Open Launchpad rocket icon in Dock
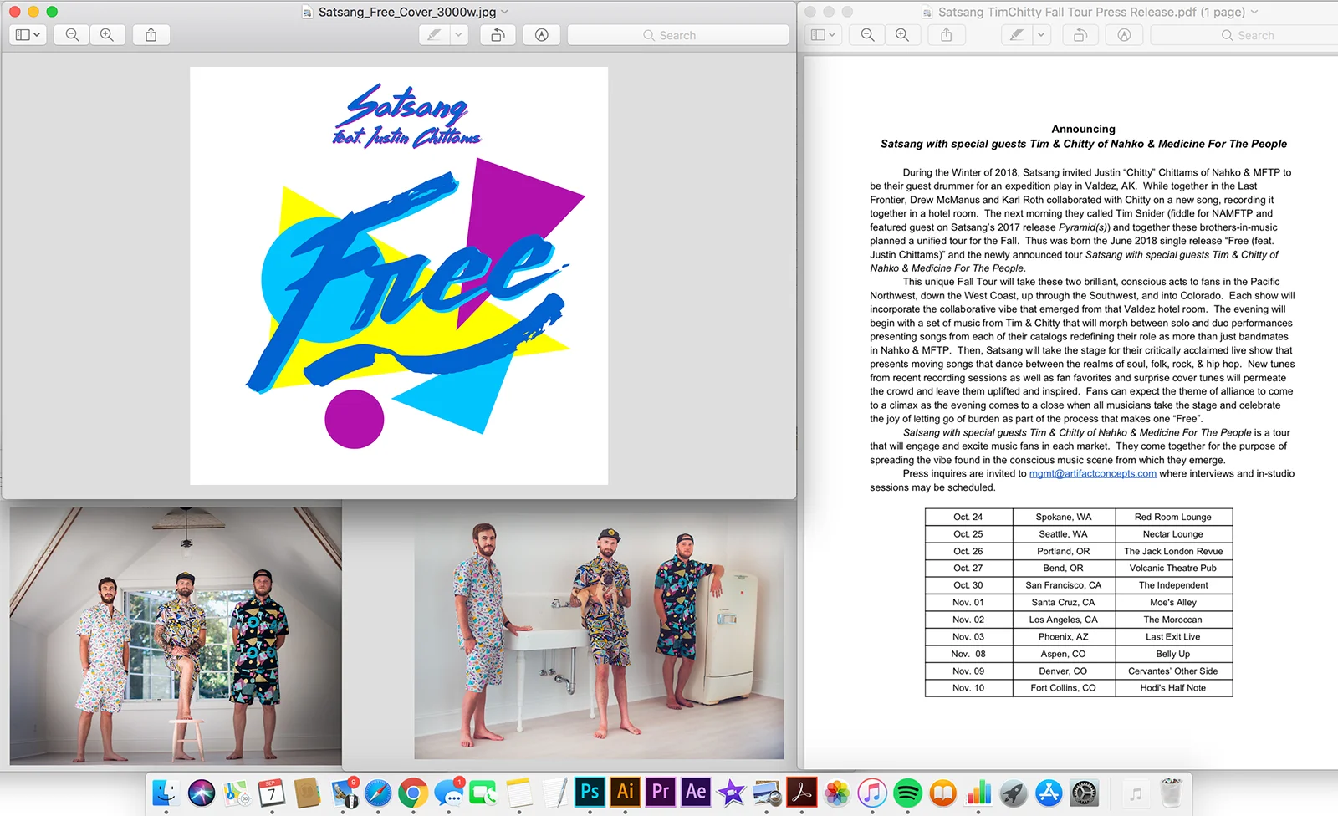The image size is (1338, 816). pos(1014,792)
